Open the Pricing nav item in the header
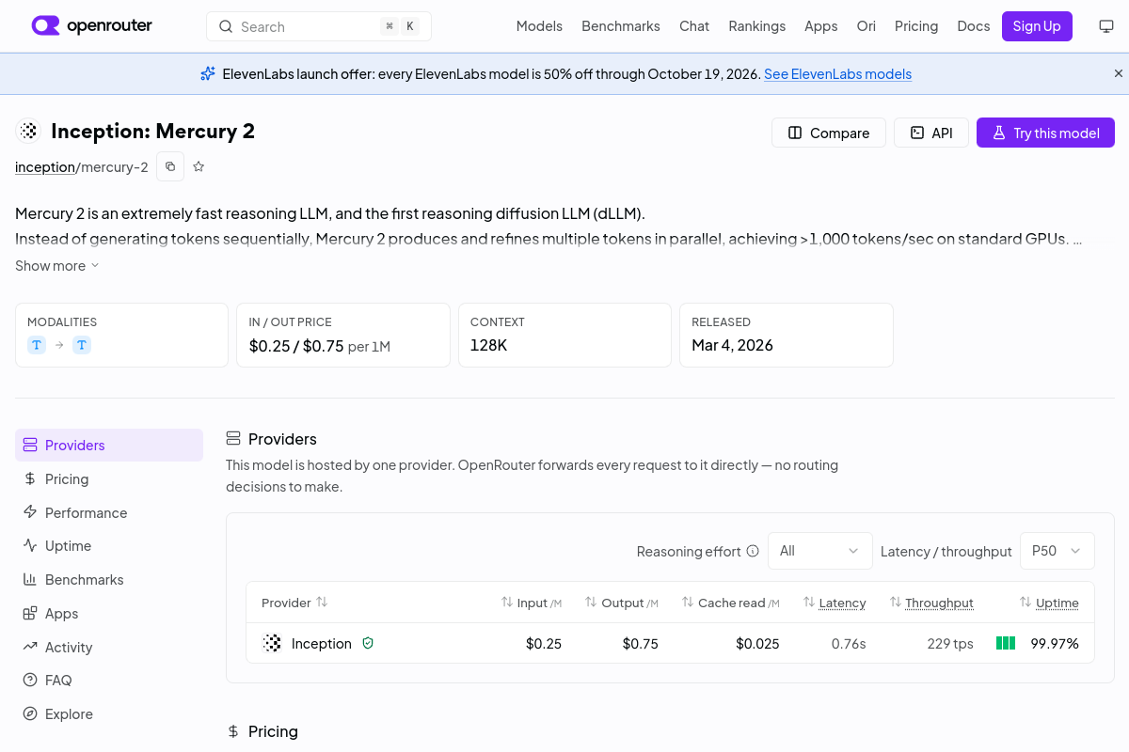The image size is (1129, 752). [x=916, y=26]
